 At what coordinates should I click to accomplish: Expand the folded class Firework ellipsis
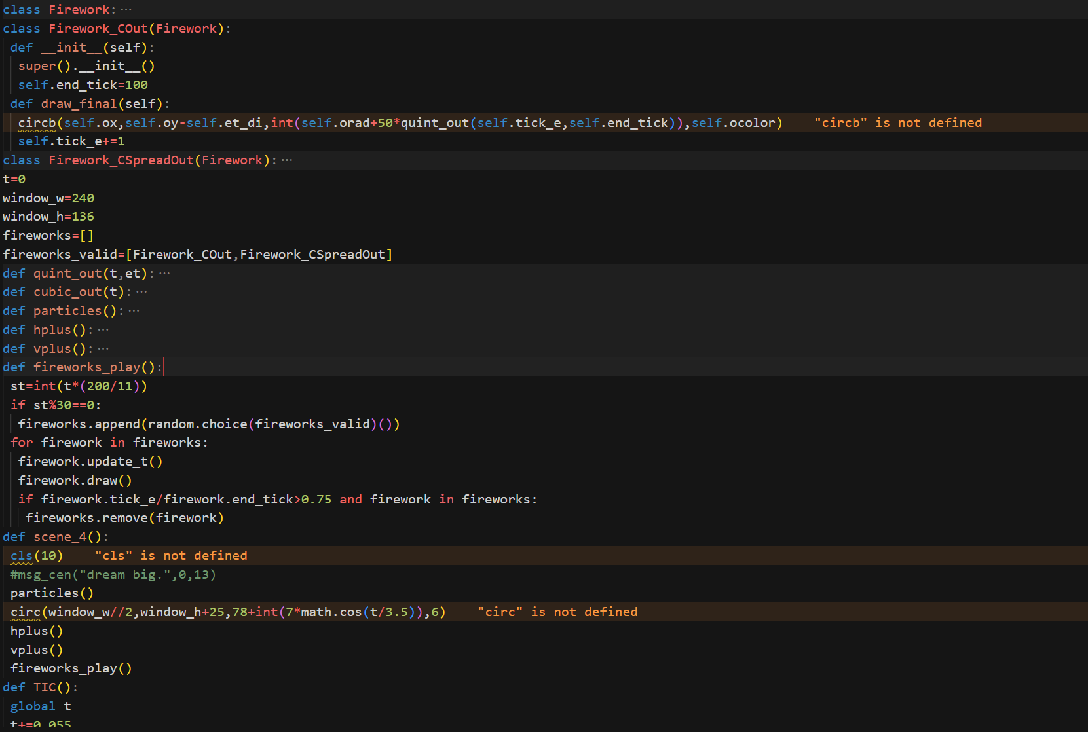pyautogui.click(x=126, y=10)
